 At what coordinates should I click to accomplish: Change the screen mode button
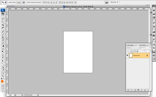point(3,89)
